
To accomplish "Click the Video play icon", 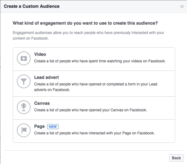I will coord(24,58).
